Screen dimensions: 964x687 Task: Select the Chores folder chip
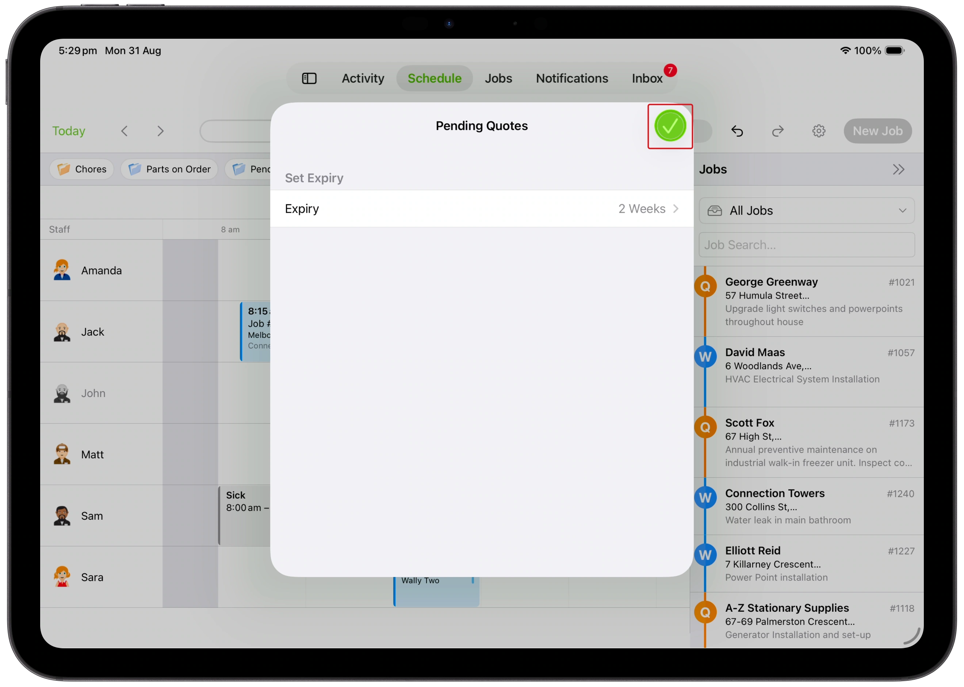[81, 169]
